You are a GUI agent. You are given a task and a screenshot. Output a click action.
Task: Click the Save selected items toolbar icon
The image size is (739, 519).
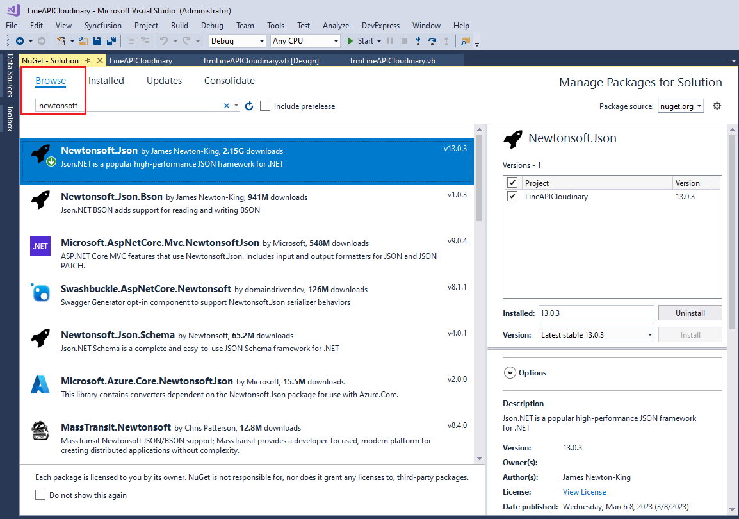pyautogui.click(x=97, y=40)
